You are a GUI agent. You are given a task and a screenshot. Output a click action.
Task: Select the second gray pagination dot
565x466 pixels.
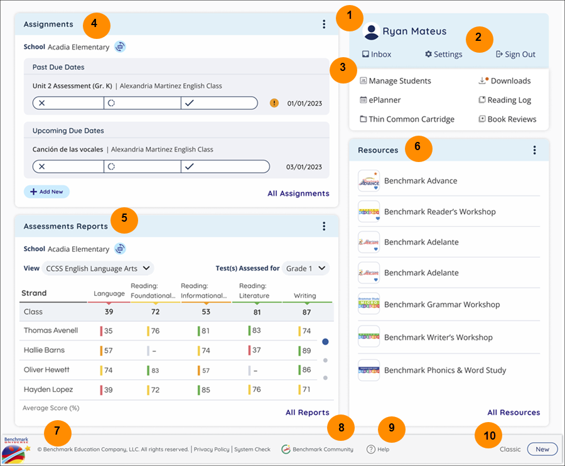[325, 360]
